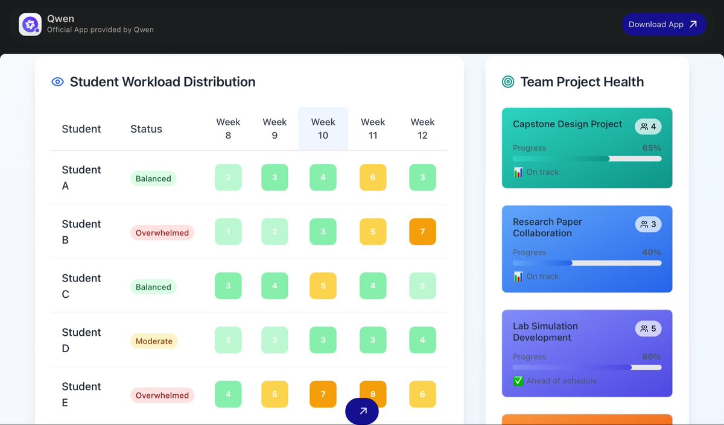Click the round floating arrow button
Image resolution: width=724 pixels, height=425 pixels.
[x=362, y=411]
